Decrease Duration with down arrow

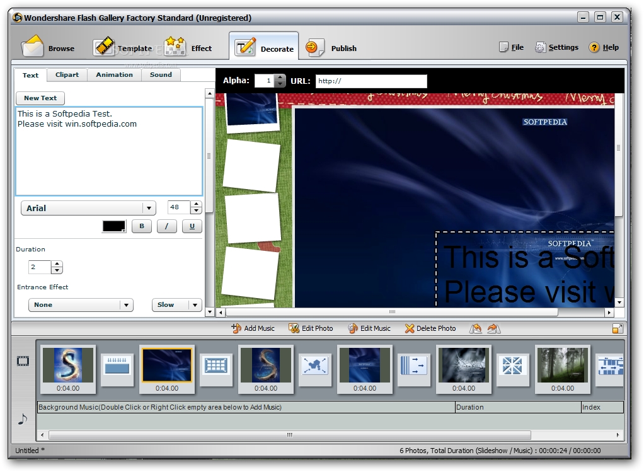[x=57, y=271]
